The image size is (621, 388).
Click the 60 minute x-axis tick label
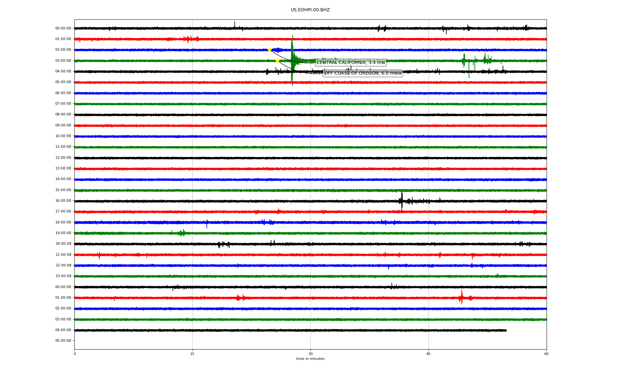[546, 354]
